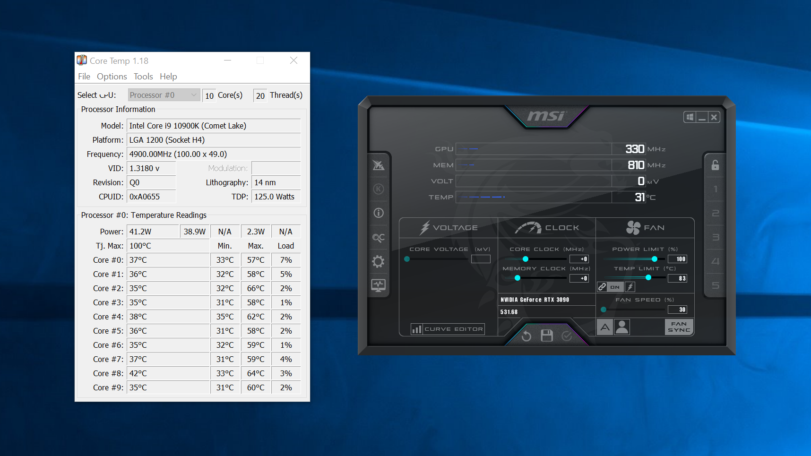This screenshot has height=456, width=811.
Task: Apply settings with checkmark icon
Action: pos(567,336)
